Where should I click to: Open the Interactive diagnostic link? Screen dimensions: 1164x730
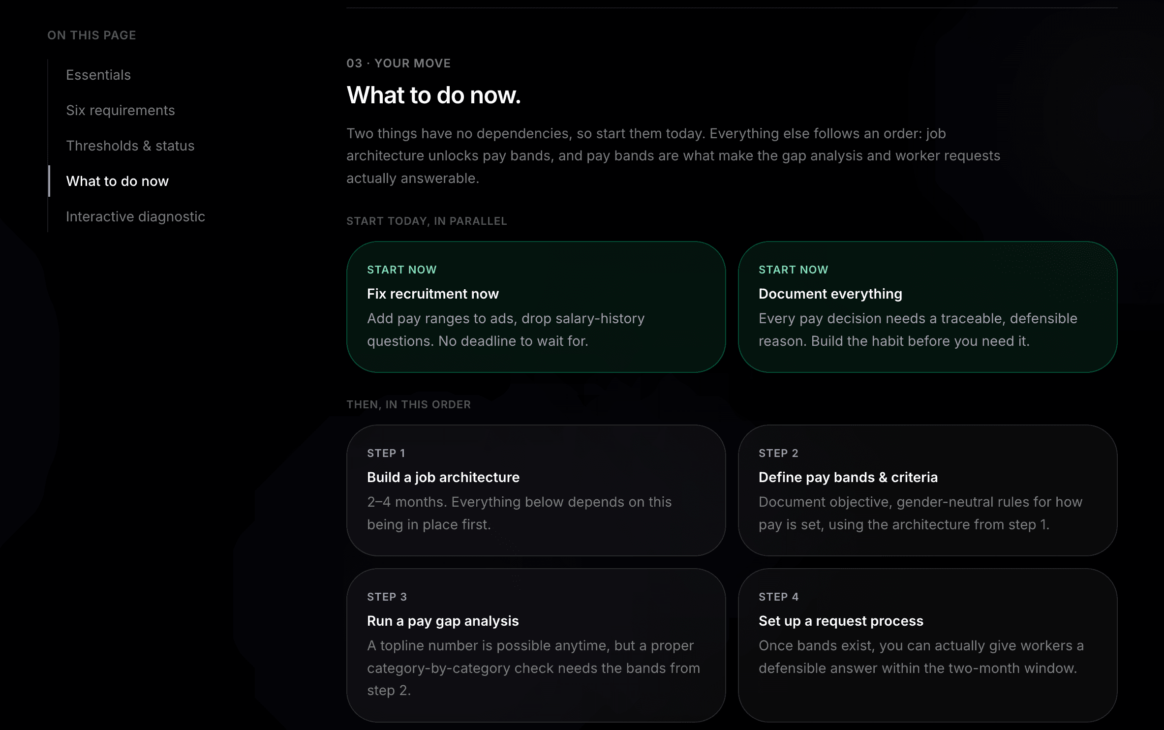135,216
